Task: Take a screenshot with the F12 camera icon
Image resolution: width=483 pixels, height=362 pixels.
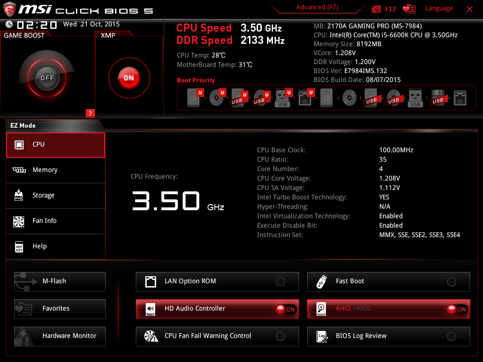Action: (376, 9)
